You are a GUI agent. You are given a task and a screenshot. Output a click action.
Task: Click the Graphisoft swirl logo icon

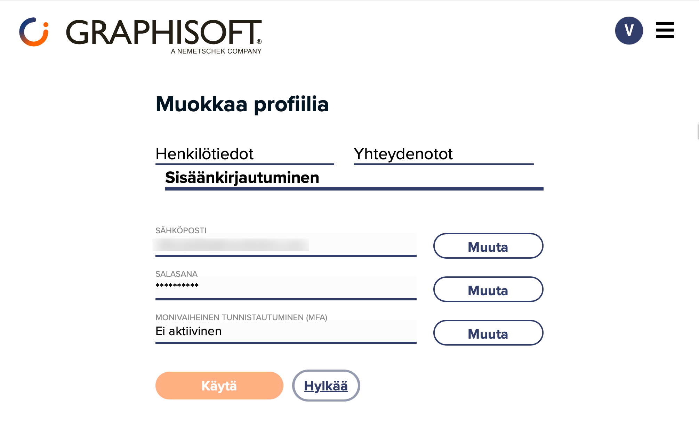34,32
